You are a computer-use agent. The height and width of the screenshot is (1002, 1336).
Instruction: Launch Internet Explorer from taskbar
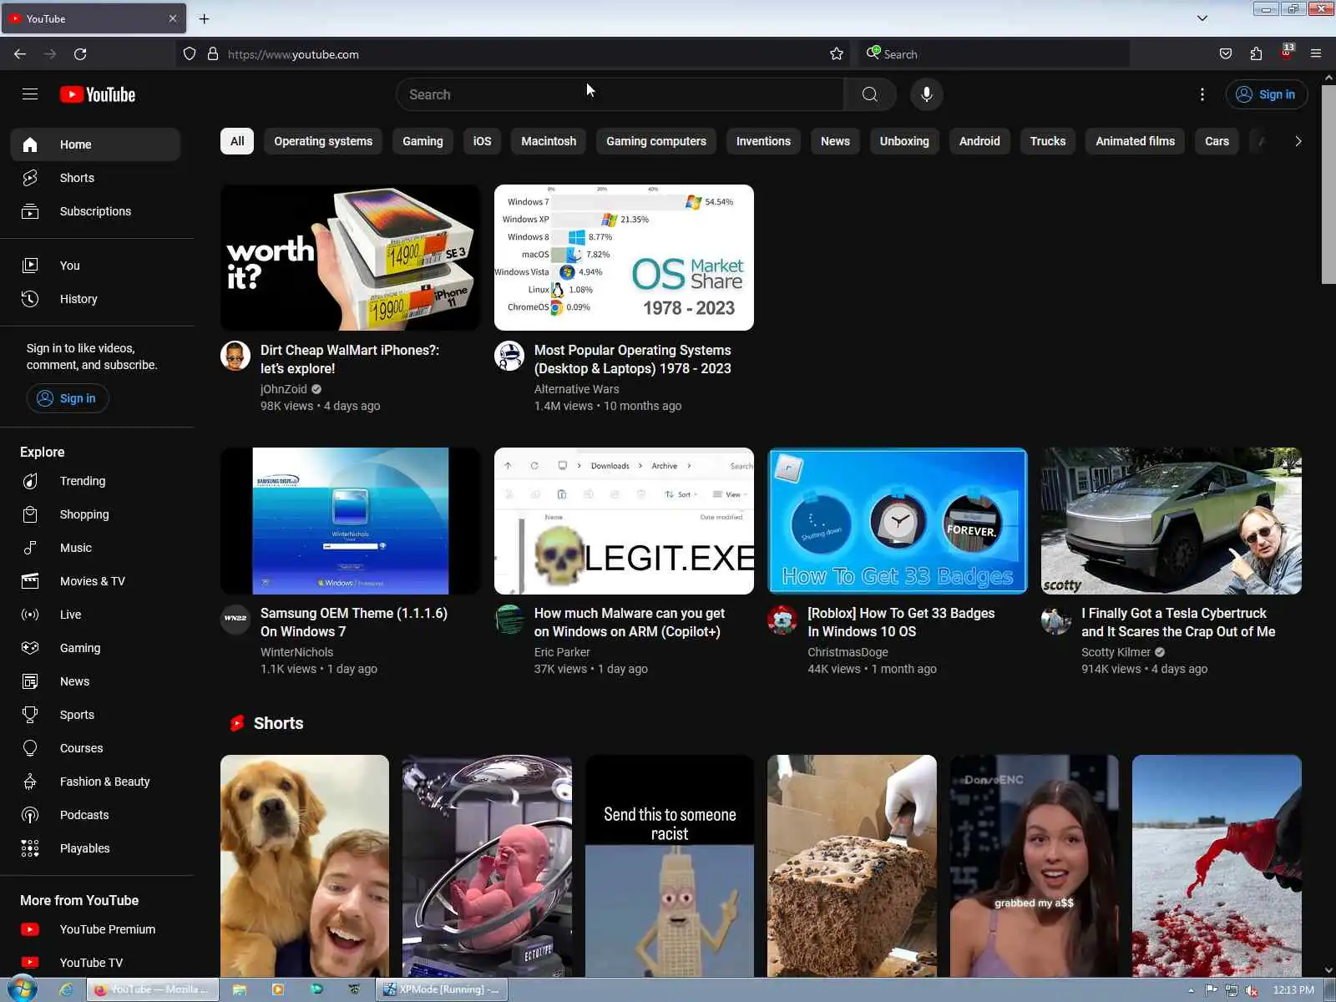tap(66, 989)
